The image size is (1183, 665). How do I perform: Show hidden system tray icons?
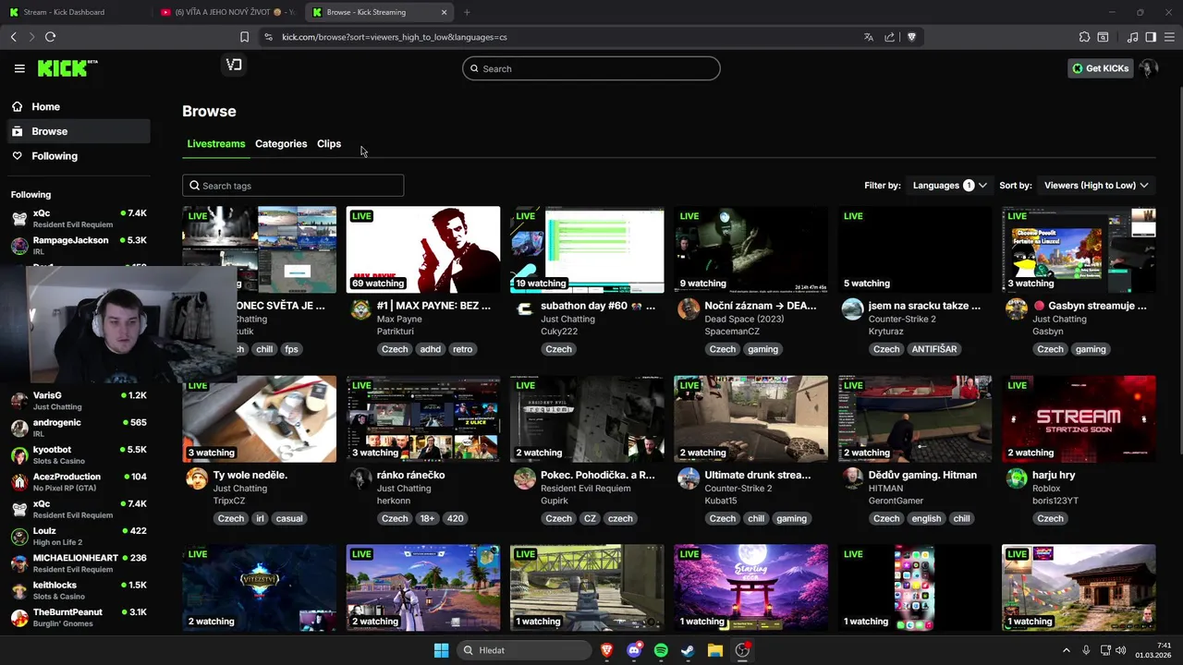(x=1066, y=650)
